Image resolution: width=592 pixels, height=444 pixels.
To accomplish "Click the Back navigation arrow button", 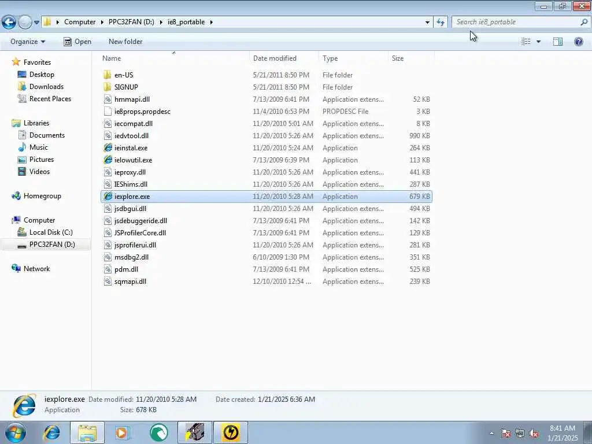I will (x=9, y=22).
